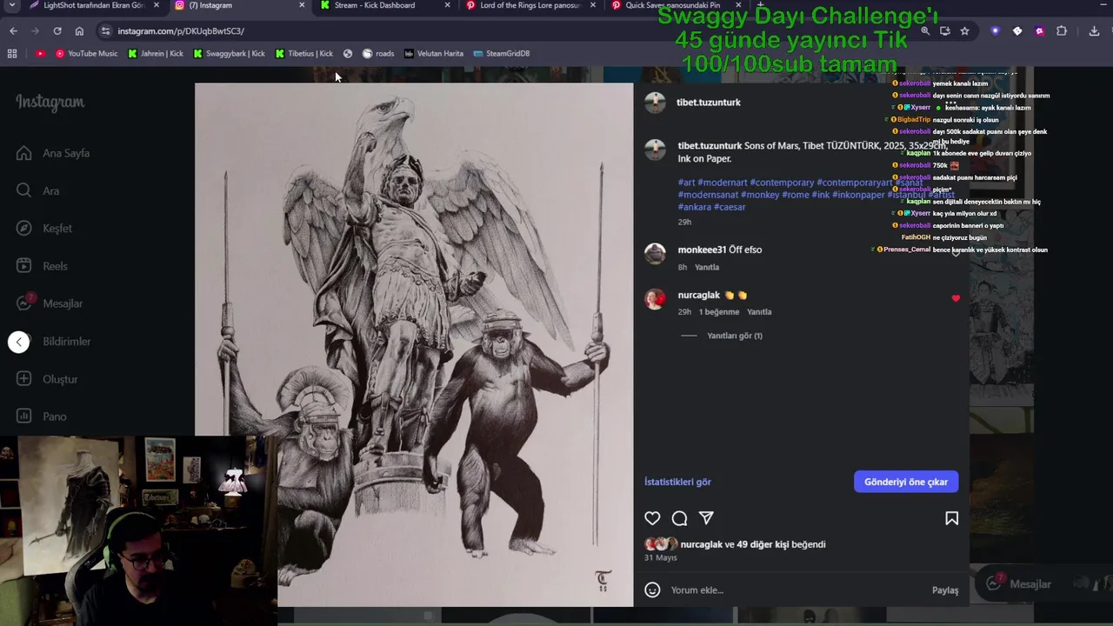Open the emoji picker in the comment box

point(652,589)
